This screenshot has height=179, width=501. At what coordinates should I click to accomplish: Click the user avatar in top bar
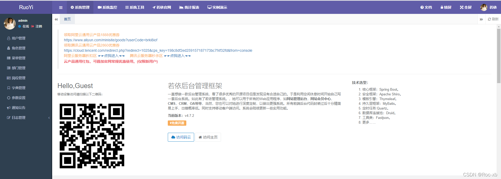click(x=484, y=7)
